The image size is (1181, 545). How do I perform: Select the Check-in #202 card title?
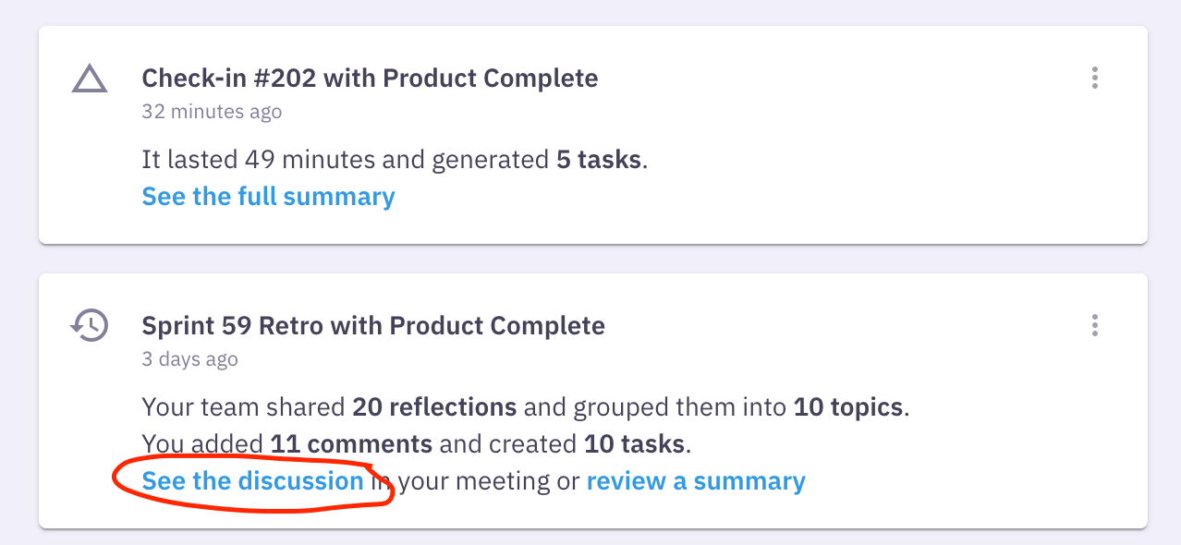click(x=369, y=78)
